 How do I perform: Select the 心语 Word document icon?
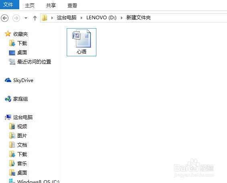click(x=82, y=38)
